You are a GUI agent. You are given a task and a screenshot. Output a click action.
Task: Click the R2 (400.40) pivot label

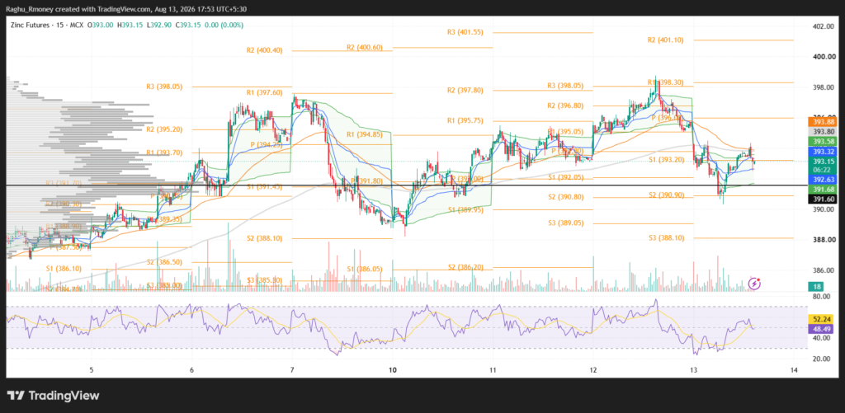(264, 50)
